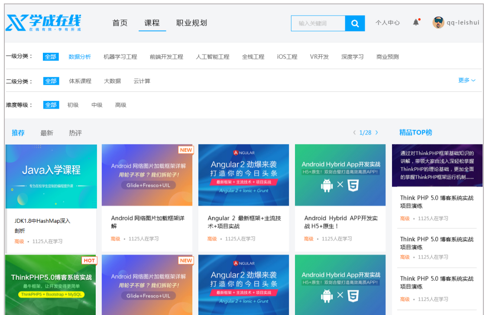The width and height of the screenshot is (486, 315).
Task: Open third Think PHP 5.0 博客系统实战 TOP entry
Action: click(x=437, y=283)
